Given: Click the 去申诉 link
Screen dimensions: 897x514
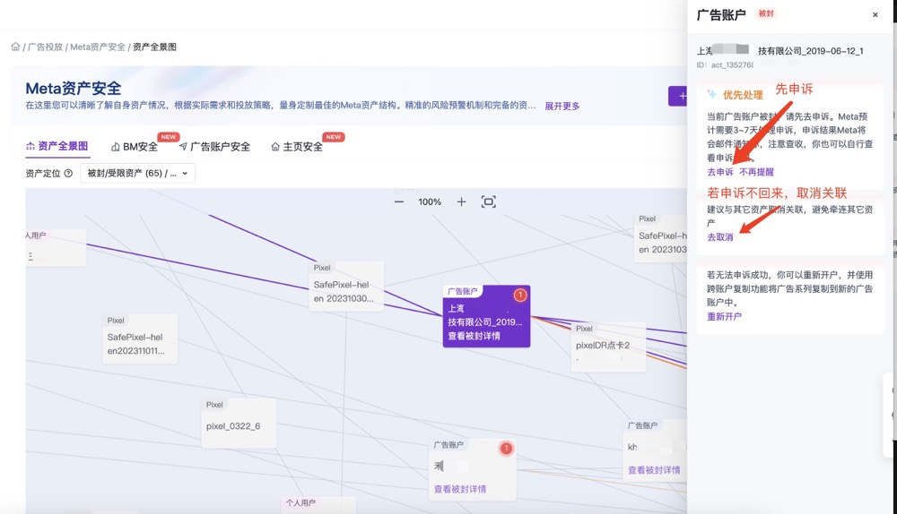Looking at the screenshot, I should (719, 172).
